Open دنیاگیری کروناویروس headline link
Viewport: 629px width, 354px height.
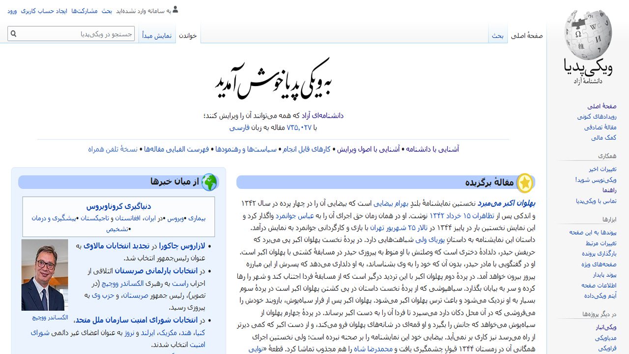tap(118, 206)
